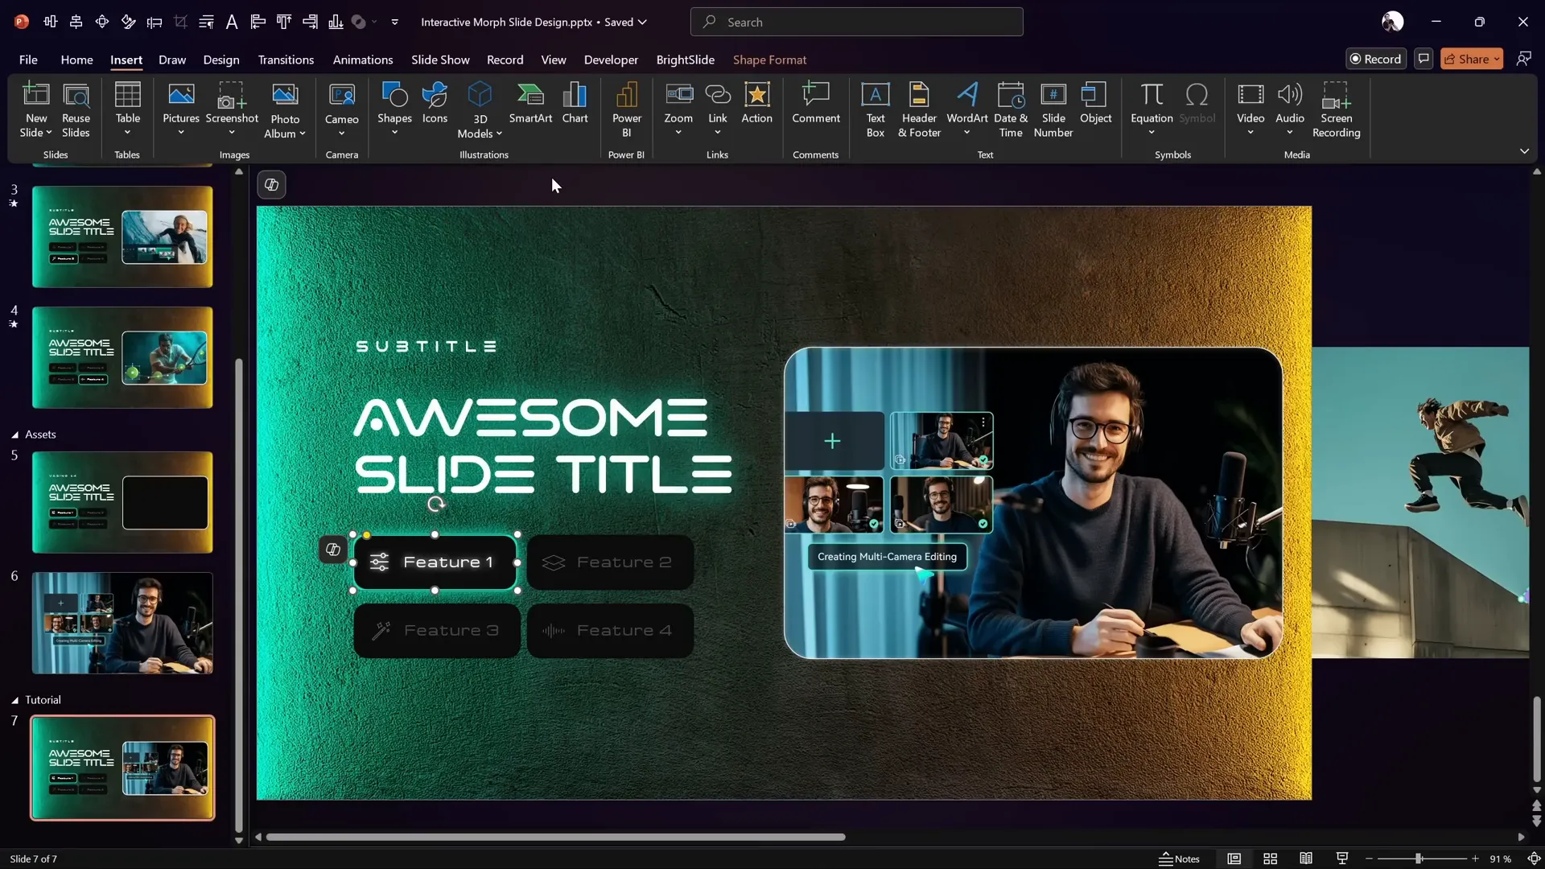Screen dimensions: 1545x869
Task: Switch to the Shape Format tab
Action: (769, 60)
